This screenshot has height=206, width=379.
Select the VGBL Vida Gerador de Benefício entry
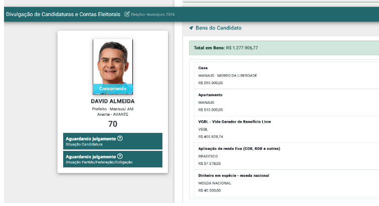click(283, 129)
